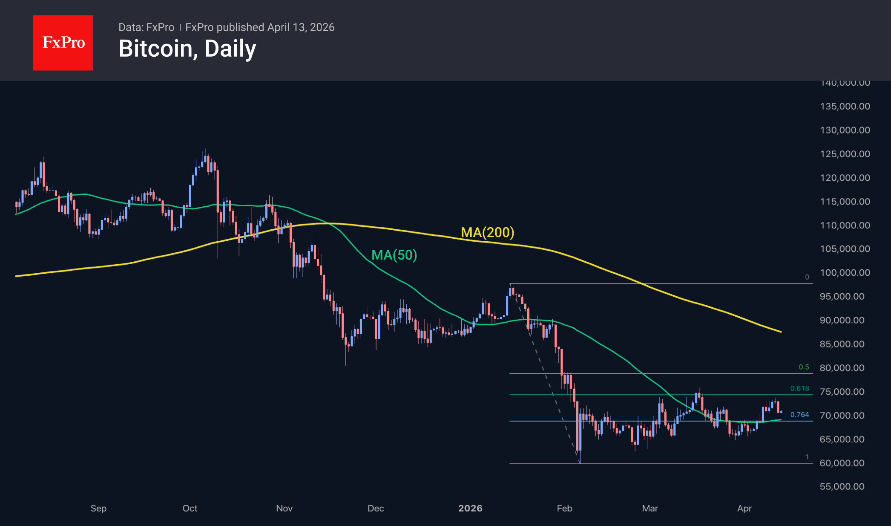Click the Sep label on time axis
Viewport: 891px width, 526px height.
[98, 508]
